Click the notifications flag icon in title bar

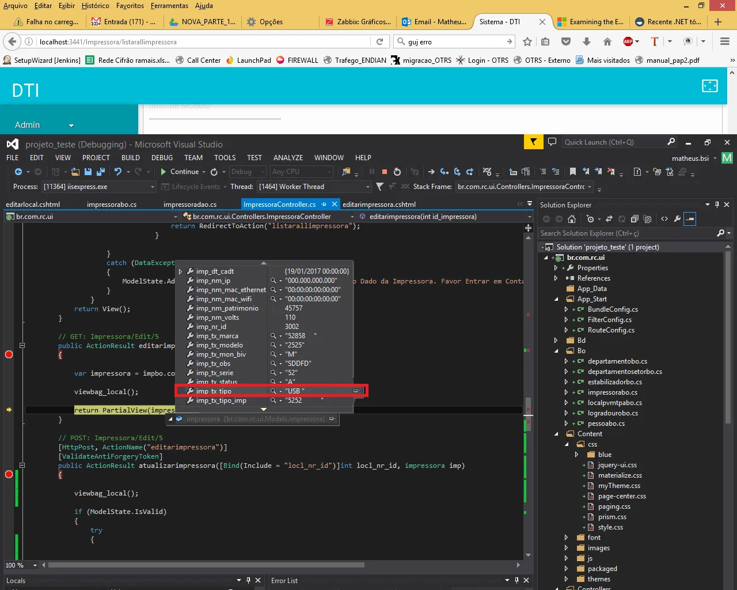[533, 142]
